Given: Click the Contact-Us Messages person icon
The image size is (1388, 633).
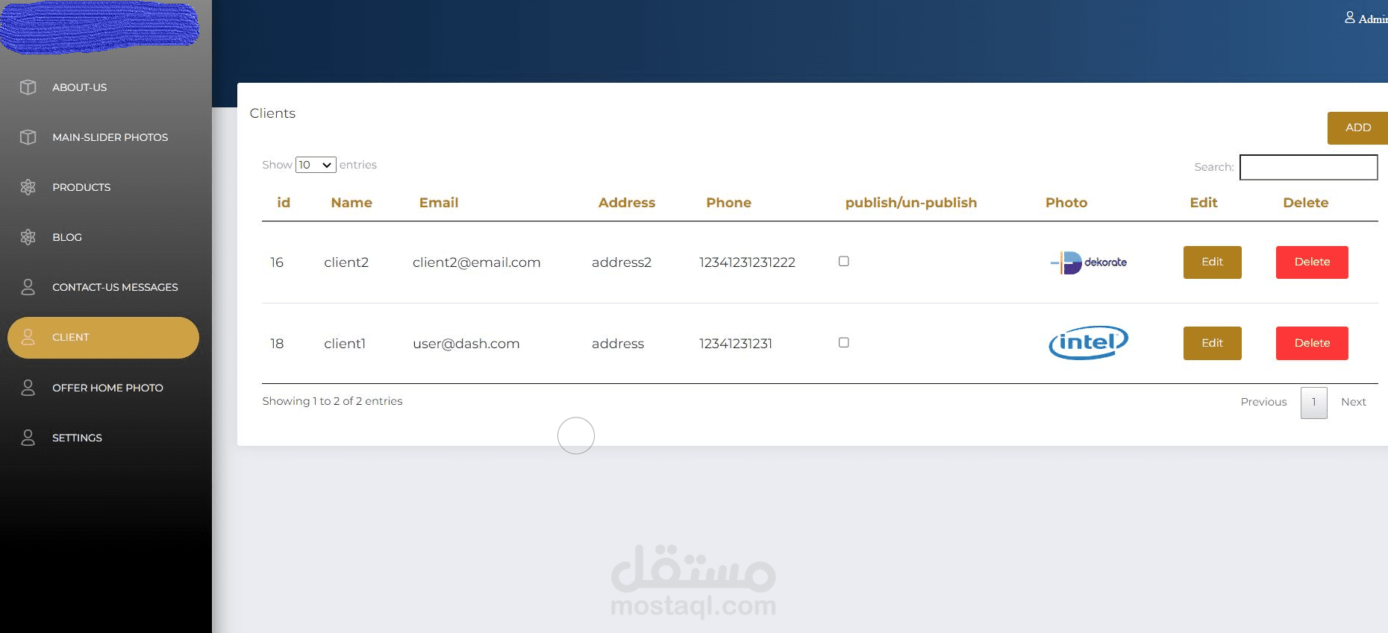Looking at the screenshot, I should [28, 287].
